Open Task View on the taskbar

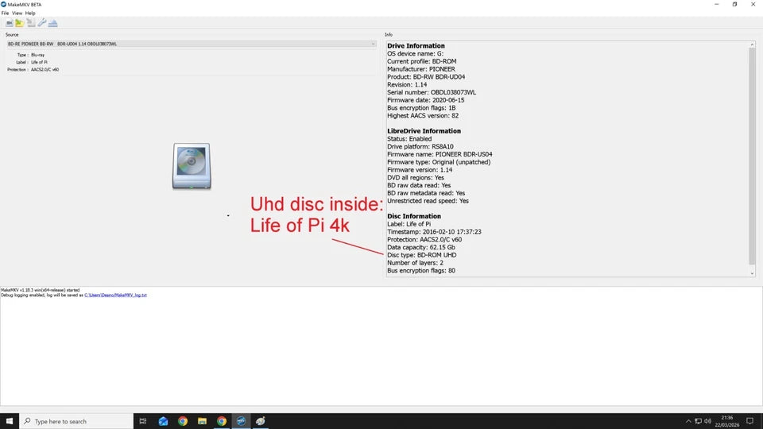tap(142, 421)
